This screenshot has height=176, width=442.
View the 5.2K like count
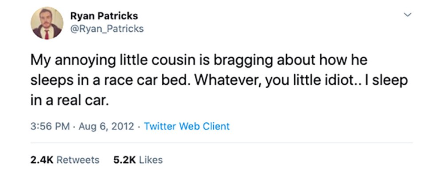[124, 160]
